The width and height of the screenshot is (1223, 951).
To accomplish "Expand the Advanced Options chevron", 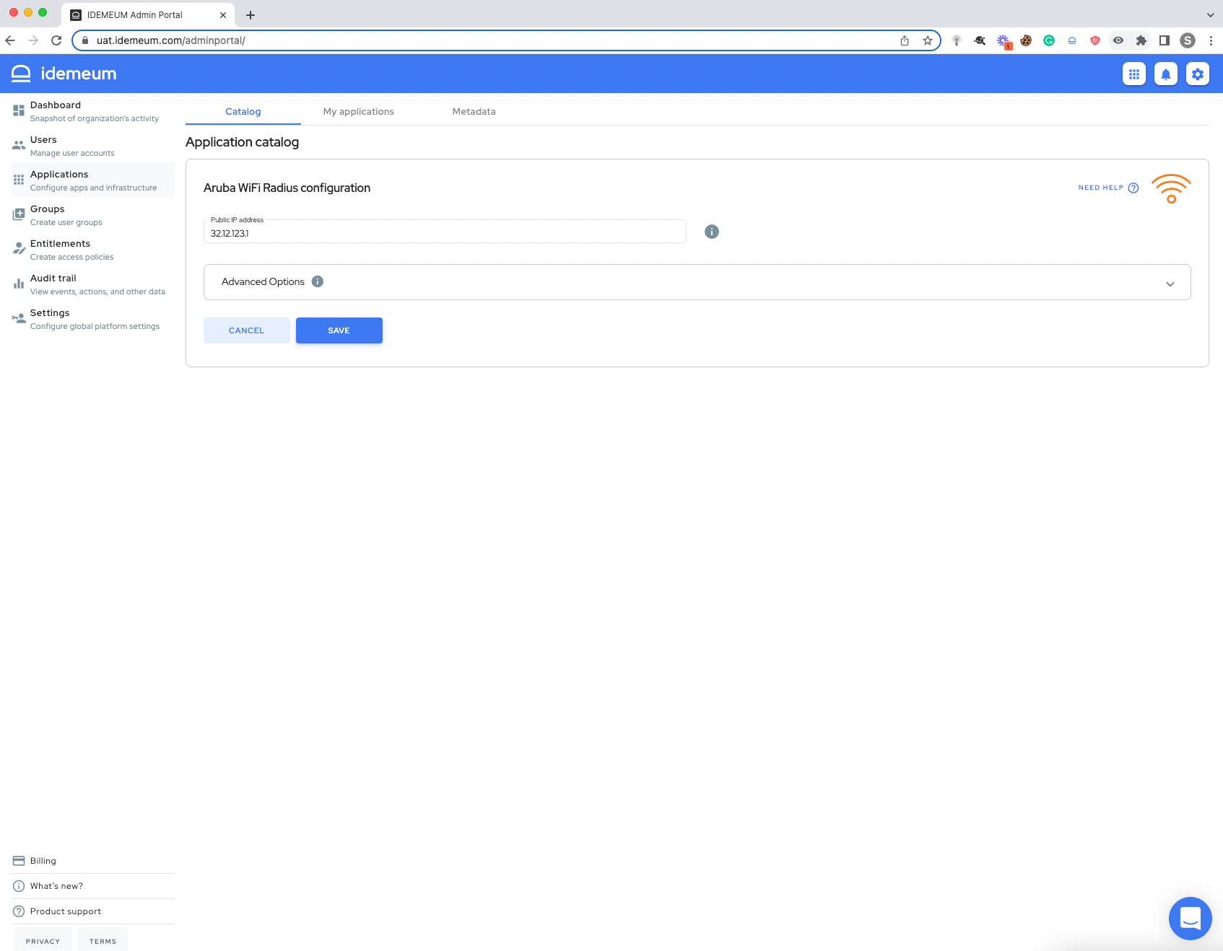I will click(x=1170, y=284).
